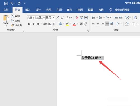The height and width of the screenshot is (106, 140).
Task: Click the Copy (复制) button
Action: pos(15,21)
